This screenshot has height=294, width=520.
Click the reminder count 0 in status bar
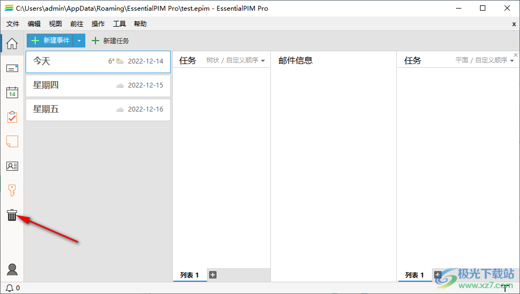[18, 288]
